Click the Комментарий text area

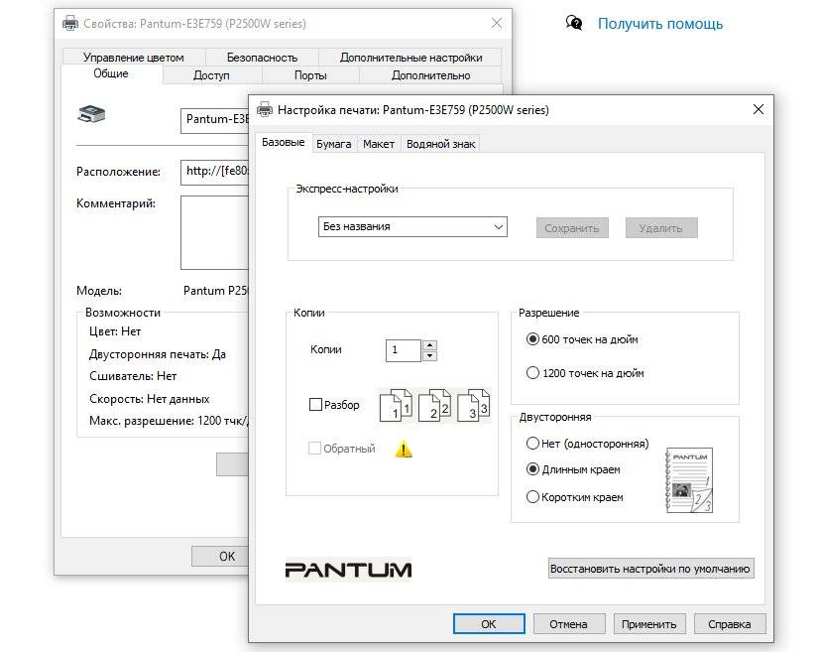(215, 232)
